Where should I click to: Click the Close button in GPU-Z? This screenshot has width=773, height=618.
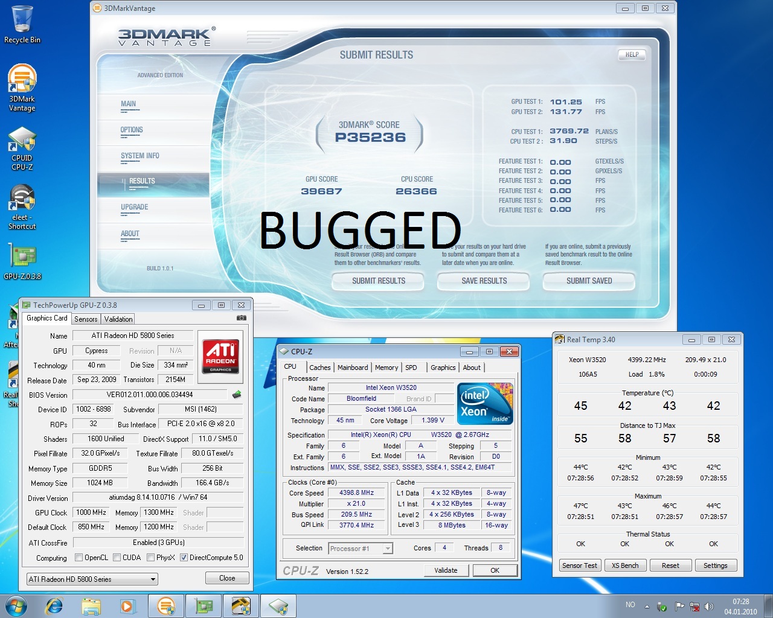point(227,578)
